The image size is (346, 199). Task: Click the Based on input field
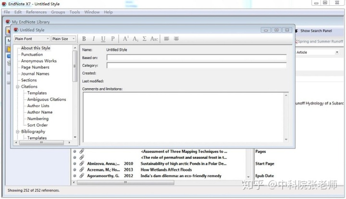tap(197, 58)
